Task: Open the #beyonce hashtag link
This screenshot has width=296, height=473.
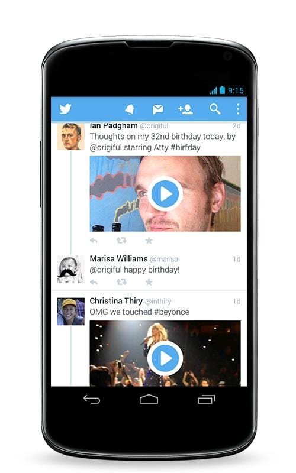Action: tap(172, 312)
